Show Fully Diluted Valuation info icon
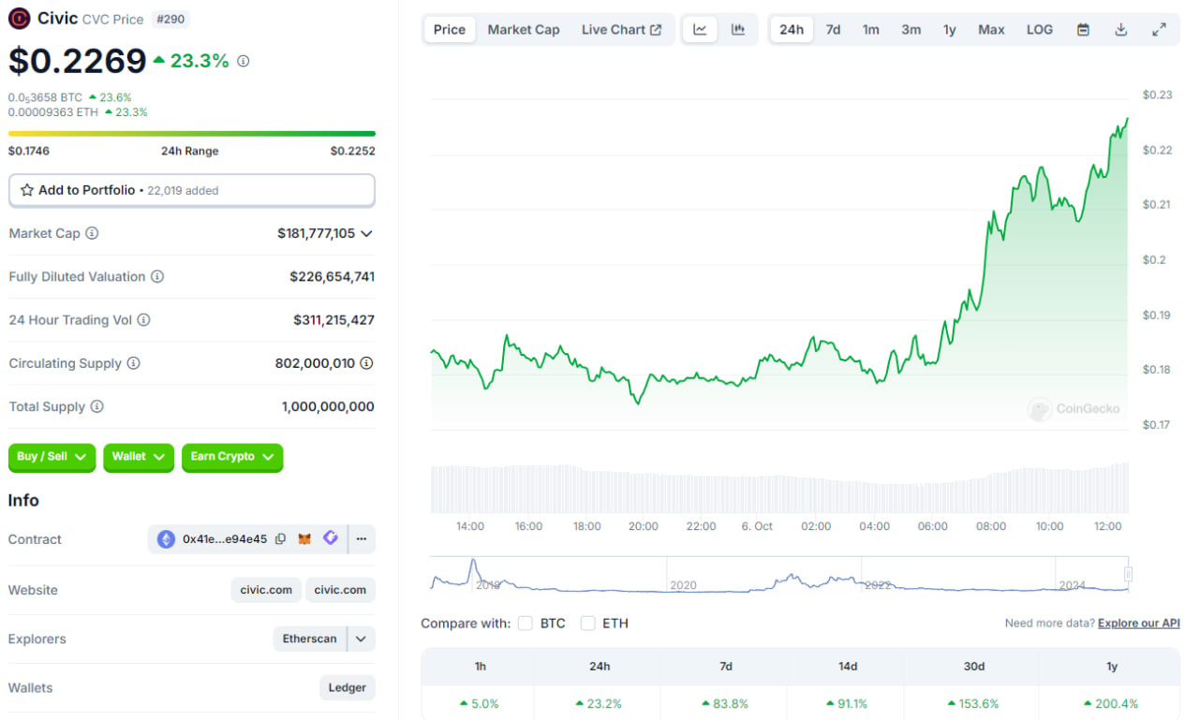 pos(157,276)
